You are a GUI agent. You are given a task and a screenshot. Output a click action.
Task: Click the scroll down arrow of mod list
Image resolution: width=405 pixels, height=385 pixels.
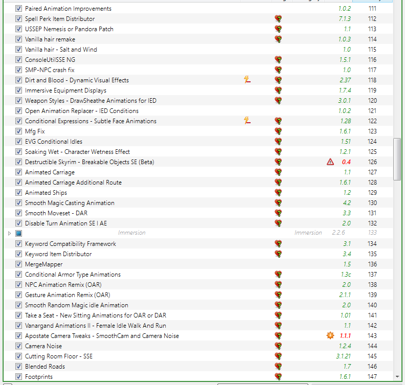[x=397, y=377]
